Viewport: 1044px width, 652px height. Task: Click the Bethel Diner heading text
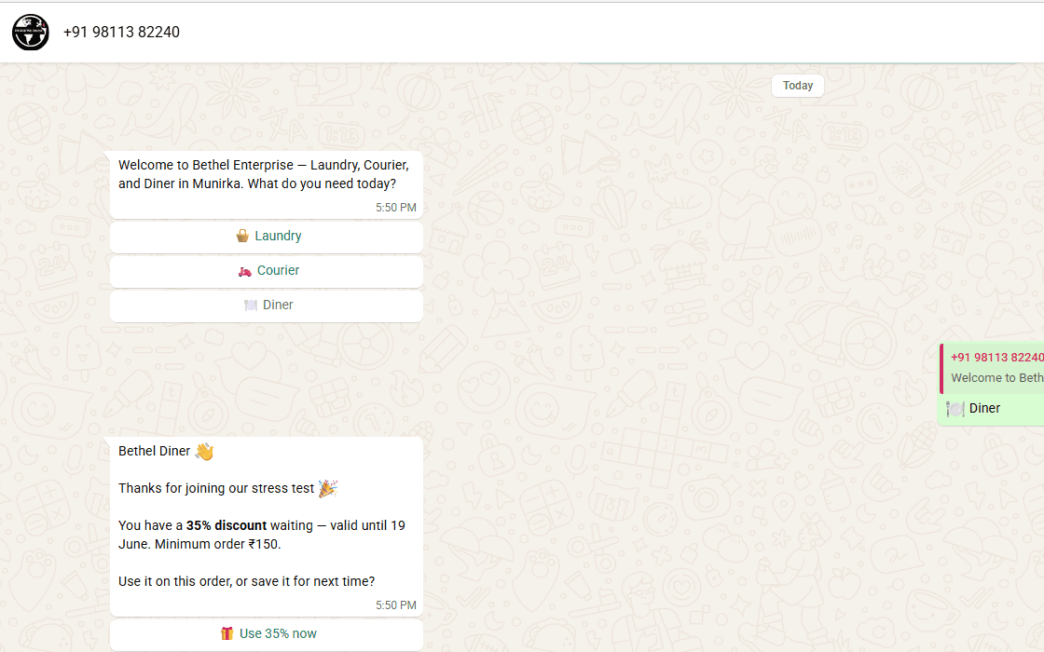click(155, 451)
